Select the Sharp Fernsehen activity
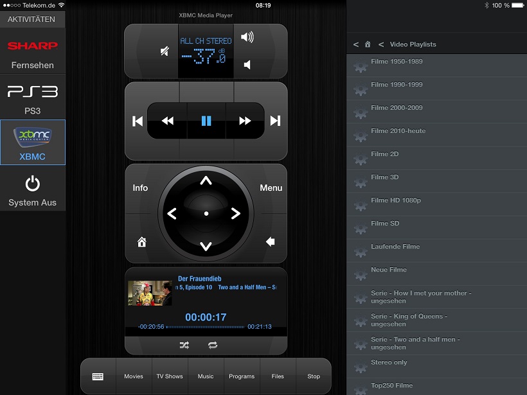The image size is (527, 395). (33, 51)
